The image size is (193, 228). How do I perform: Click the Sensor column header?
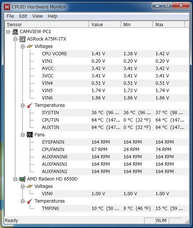point(47,24)
